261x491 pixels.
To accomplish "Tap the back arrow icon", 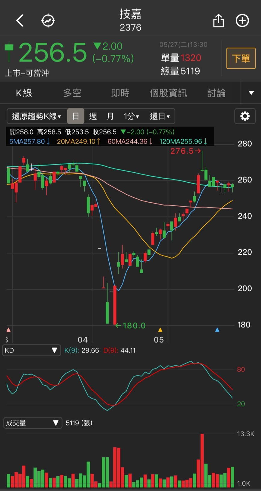I will (x=20, y=21).
